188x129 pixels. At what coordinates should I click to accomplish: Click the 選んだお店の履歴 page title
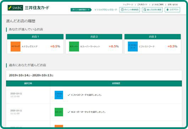(x=21, y=21)
